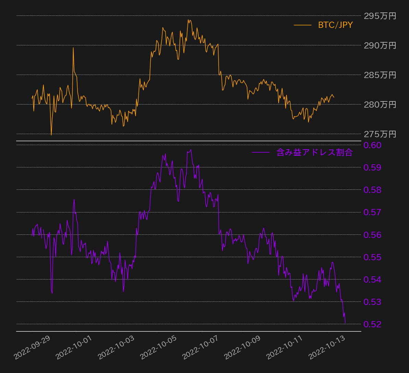The height and width of the screenshot is (373, 409).
Task: Select the 2022-10-13 date tick label
Action: 327,348
